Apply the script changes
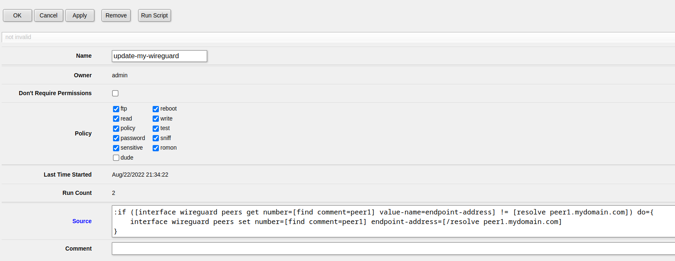The height and width of the screenshot is (261, 675). tap(80, 15)
